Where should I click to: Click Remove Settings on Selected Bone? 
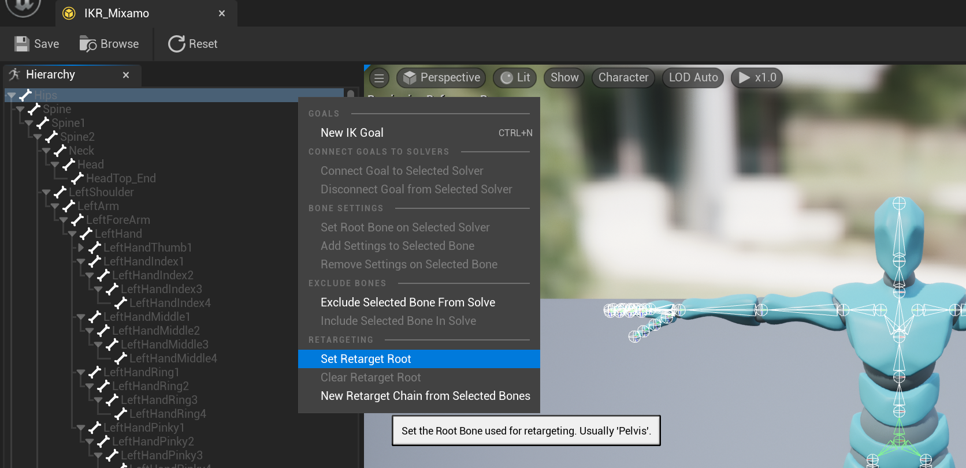[419, 264]
